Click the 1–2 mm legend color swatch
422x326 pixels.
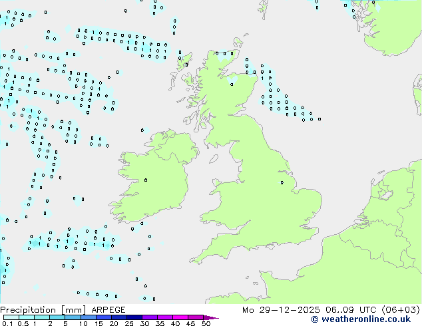pos(42,317)
